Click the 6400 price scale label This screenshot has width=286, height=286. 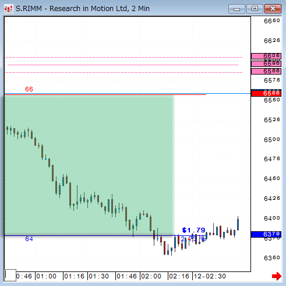(x=272, y=218)
